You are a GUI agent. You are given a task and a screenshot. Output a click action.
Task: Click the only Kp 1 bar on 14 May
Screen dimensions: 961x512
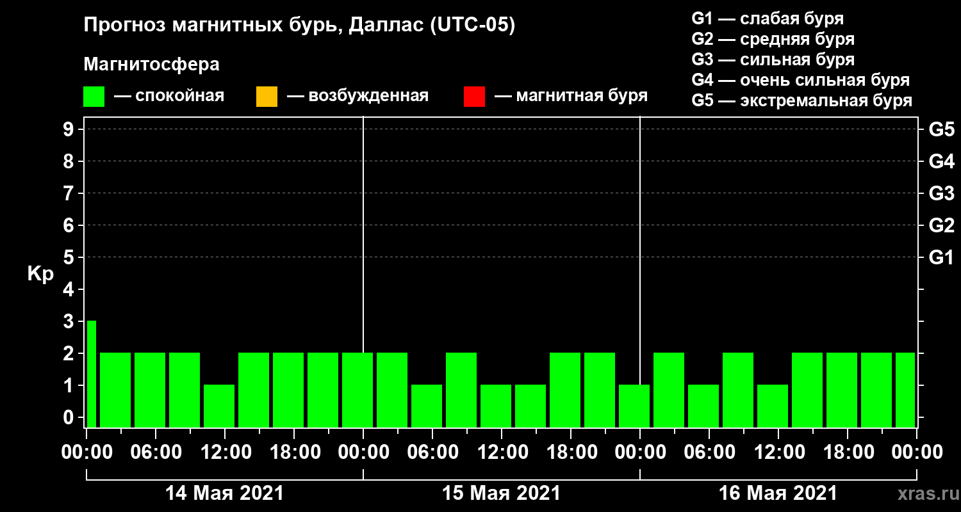pos(219,406)
